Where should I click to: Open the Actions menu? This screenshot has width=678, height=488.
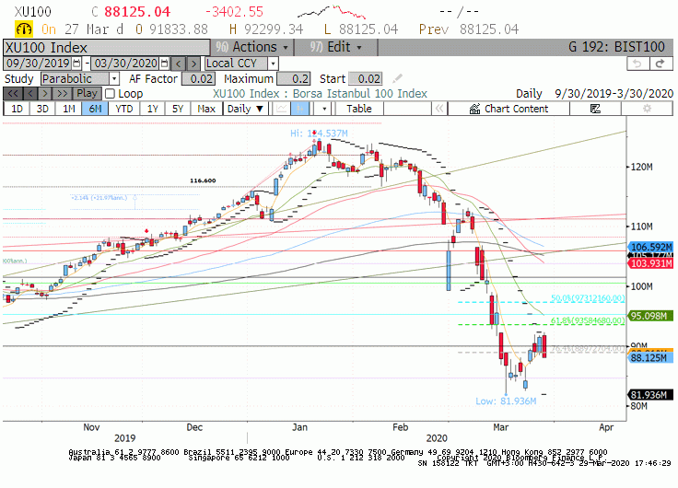(252, 47)
